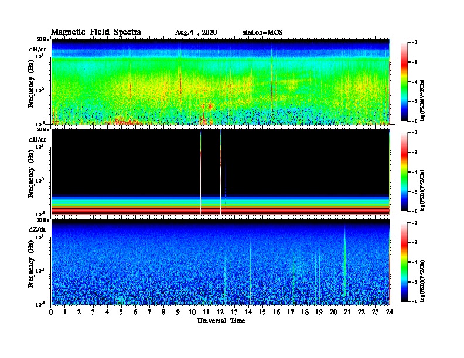Screen dimensions: 464x358
Task: Click the 10^0 frequency tick of dH/dt panel
Action: [40, 90]
